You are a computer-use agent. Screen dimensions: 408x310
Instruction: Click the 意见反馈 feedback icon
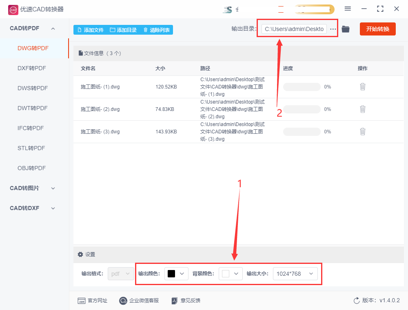(x=174, y=301)
